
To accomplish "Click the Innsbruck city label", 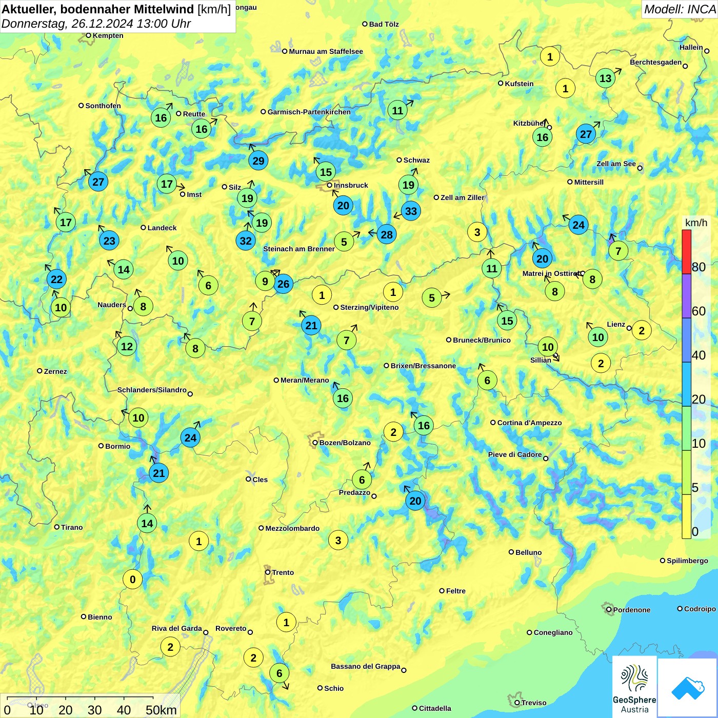I will [351, 185].
